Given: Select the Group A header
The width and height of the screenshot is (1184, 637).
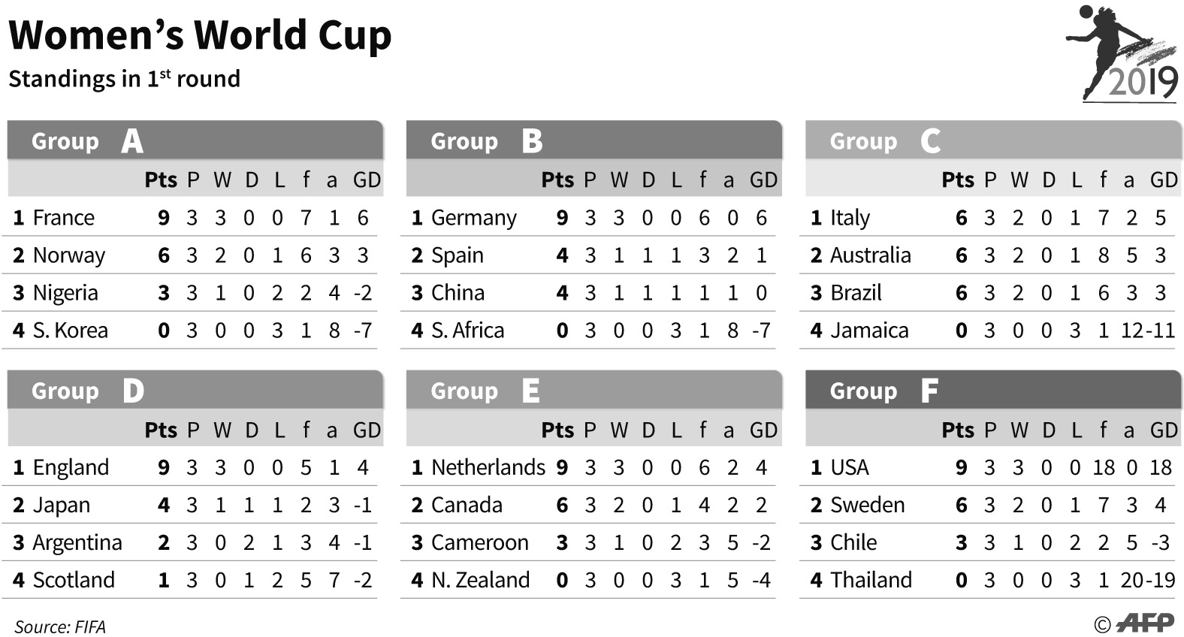Looking at the screenshot, I should point(195,140).
